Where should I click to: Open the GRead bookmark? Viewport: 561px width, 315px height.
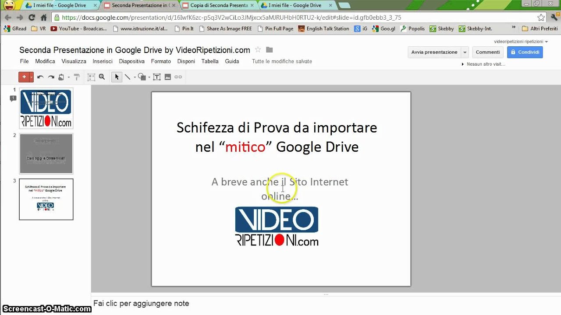(15, 28)
